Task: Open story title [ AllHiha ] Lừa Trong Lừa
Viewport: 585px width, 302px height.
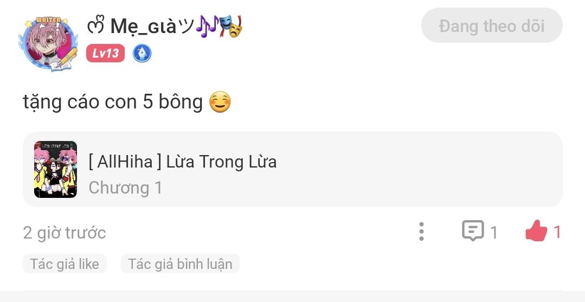Action: click(x=183, y=161)
